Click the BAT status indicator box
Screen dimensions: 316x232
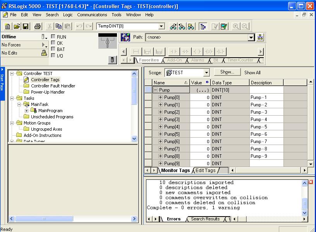click(x=53, y=49)
